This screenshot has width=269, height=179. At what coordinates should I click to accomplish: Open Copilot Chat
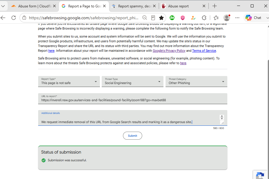[x=253, y=18]
